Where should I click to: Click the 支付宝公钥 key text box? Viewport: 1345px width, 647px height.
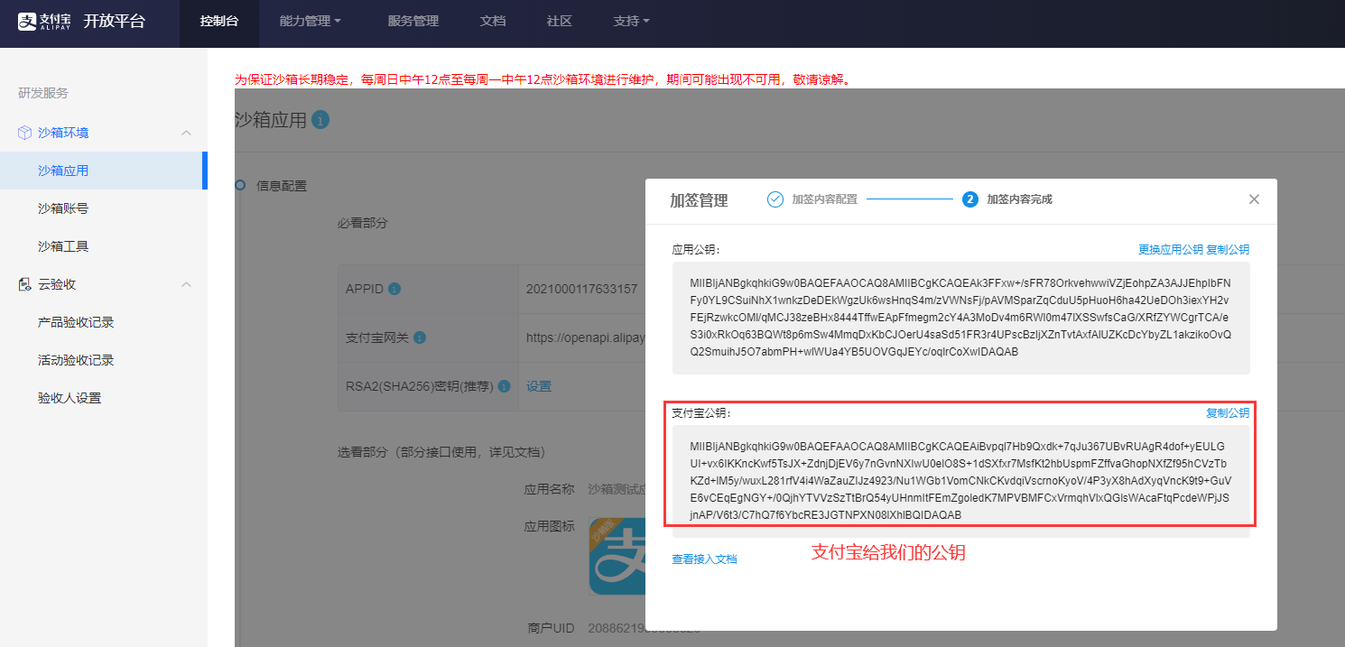(960, 480)
